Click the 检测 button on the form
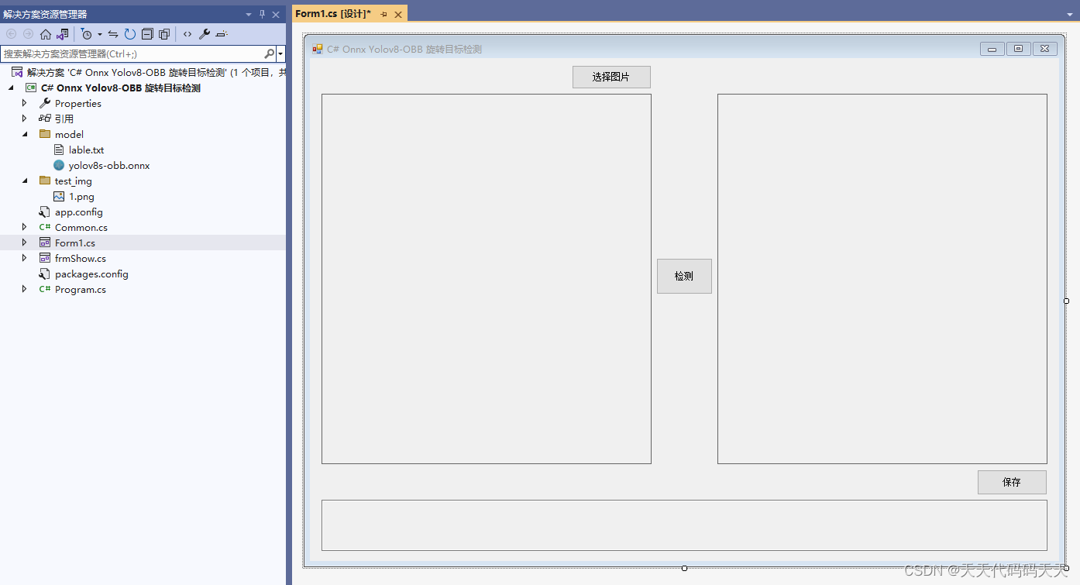Viewport: 1080px width, 585px height. 684,276
